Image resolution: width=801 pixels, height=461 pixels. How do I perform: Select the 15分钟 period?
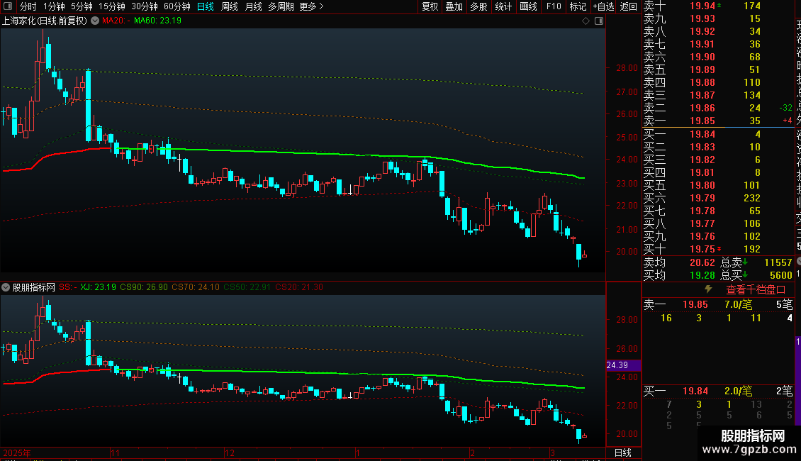click(x=111, y=6)
